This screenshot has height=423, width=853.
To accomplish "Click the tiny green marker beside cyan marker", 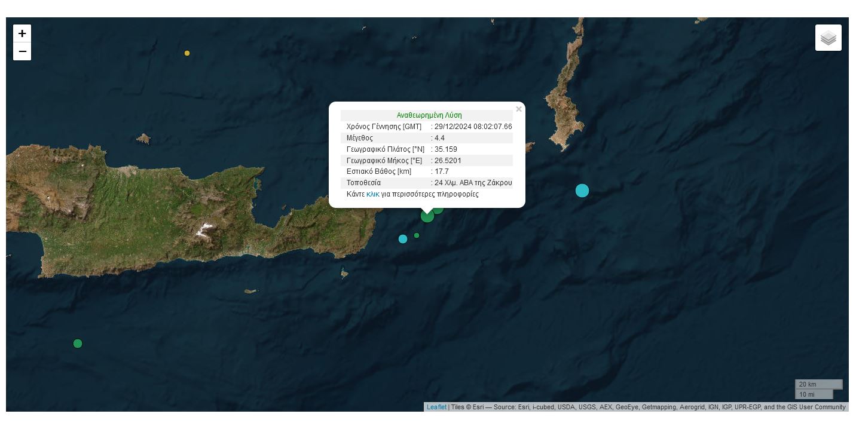I will [417, 235].
